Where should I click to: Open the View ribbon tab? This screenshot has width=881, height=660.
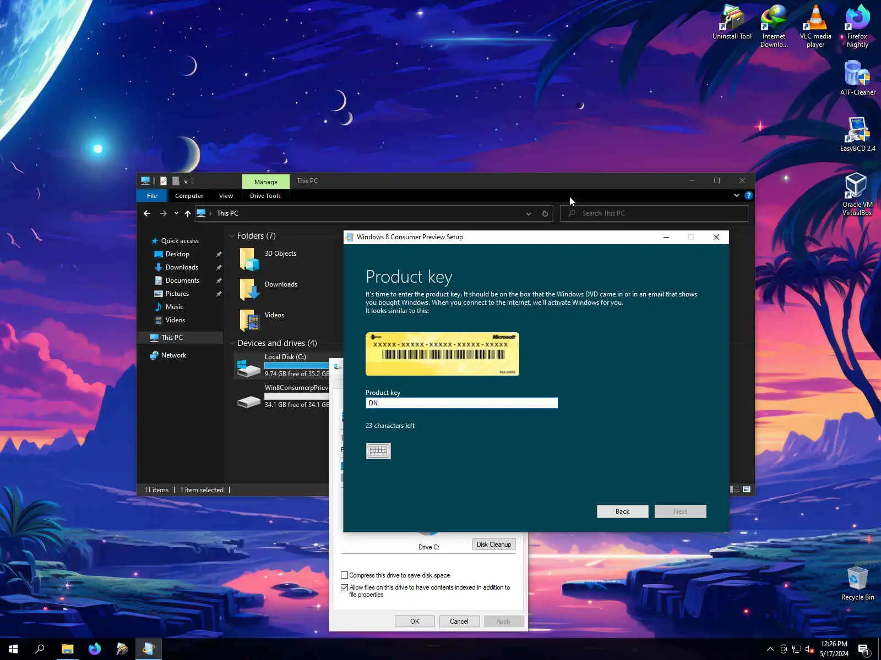click(x=226, y=196)
